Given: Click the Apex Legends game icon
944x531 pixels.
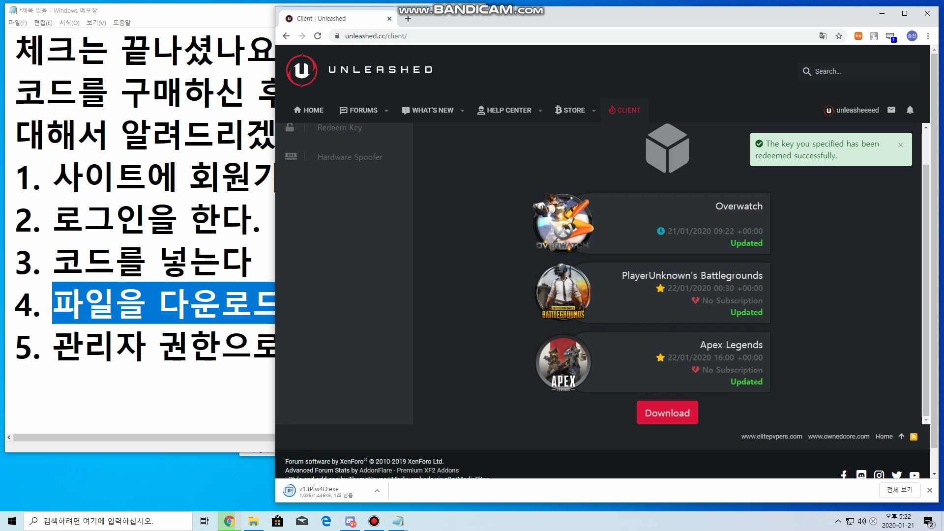Looking at the screenshot, I should 563,362.
